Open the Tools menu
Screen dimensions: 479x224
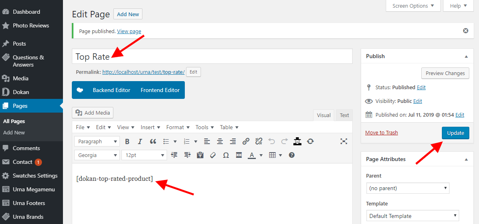205,127
